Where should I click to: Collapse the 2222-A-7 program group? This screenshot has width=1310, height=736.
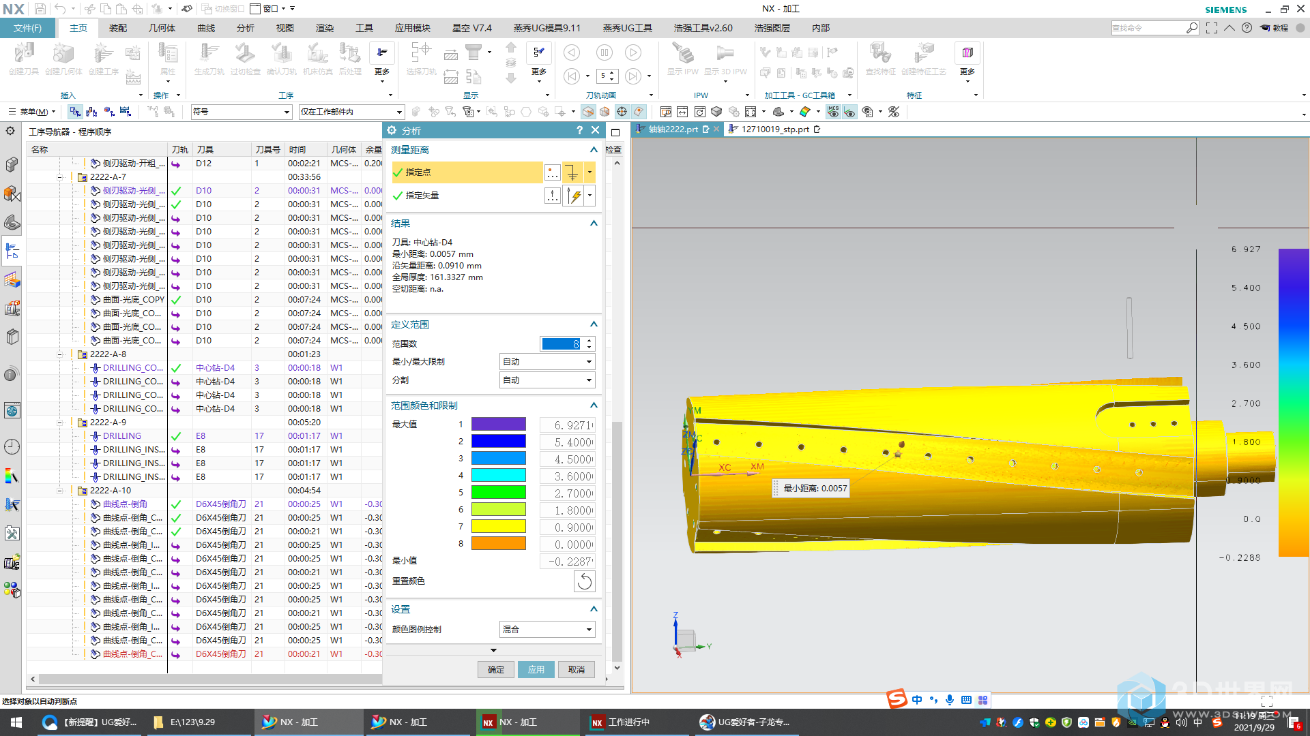[x=60, y=177]
